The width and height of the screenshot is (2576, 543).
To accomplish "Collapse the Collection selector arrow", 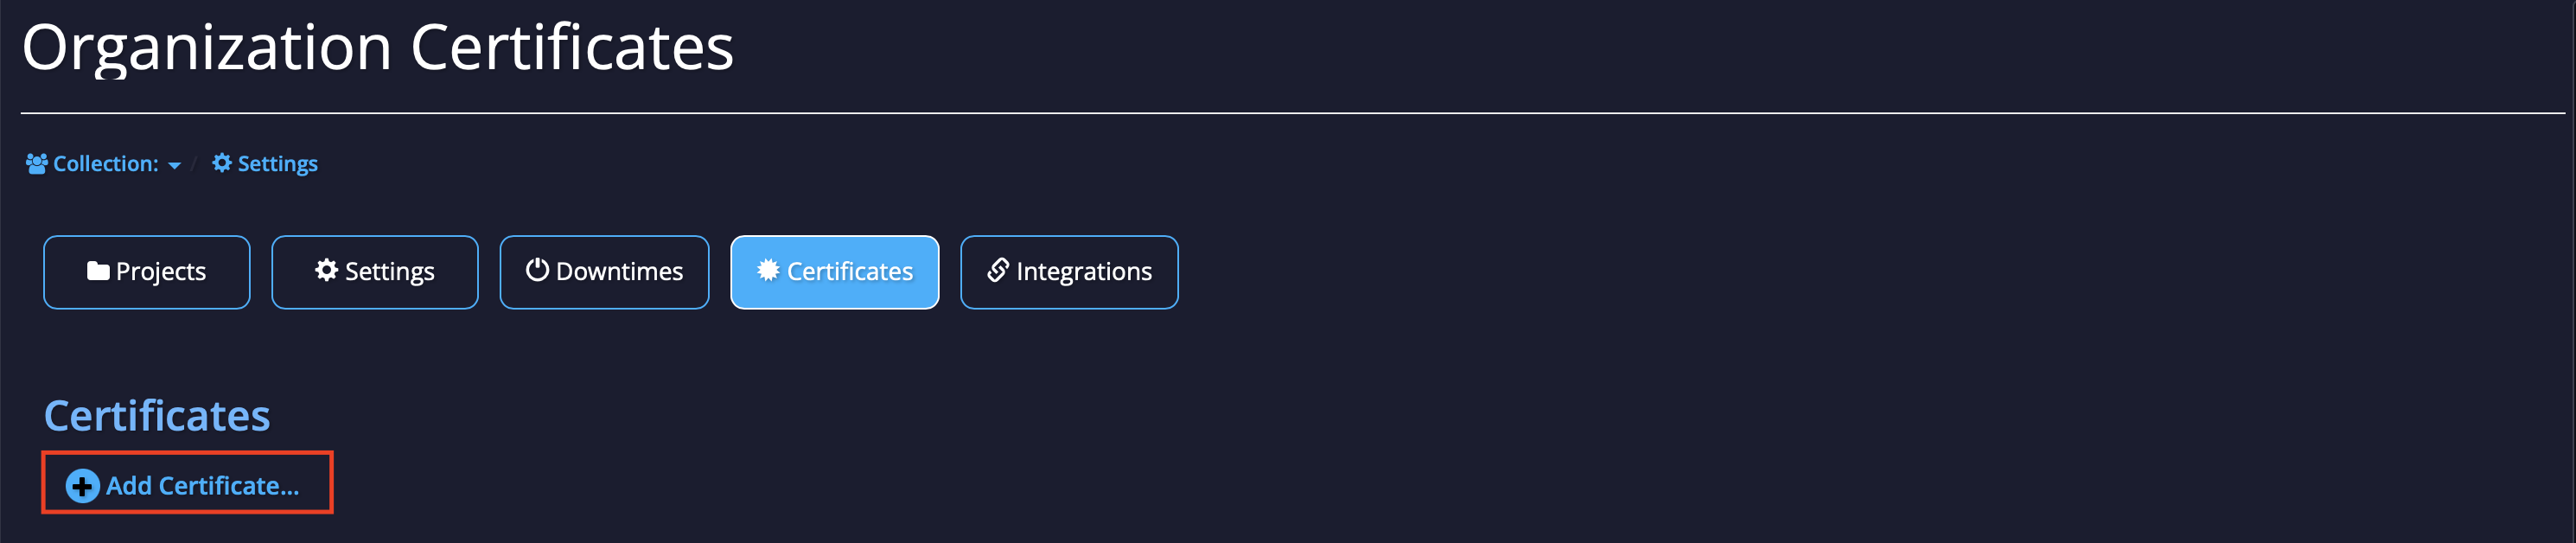I will click(x=176, y=165).
